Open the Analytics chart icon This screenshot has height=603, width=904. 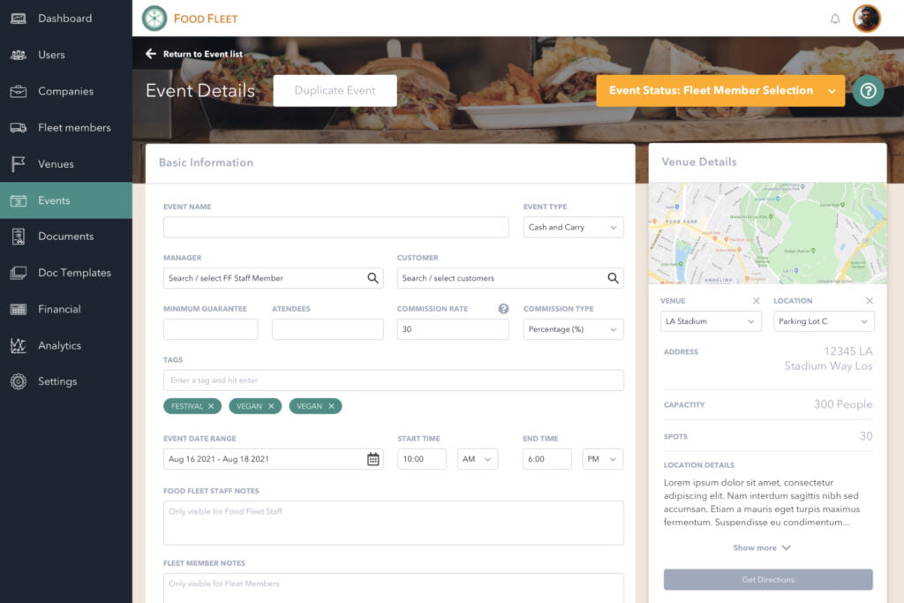[19, 345]
